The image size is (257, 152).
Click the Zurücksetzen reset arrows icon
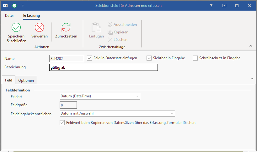66,28
